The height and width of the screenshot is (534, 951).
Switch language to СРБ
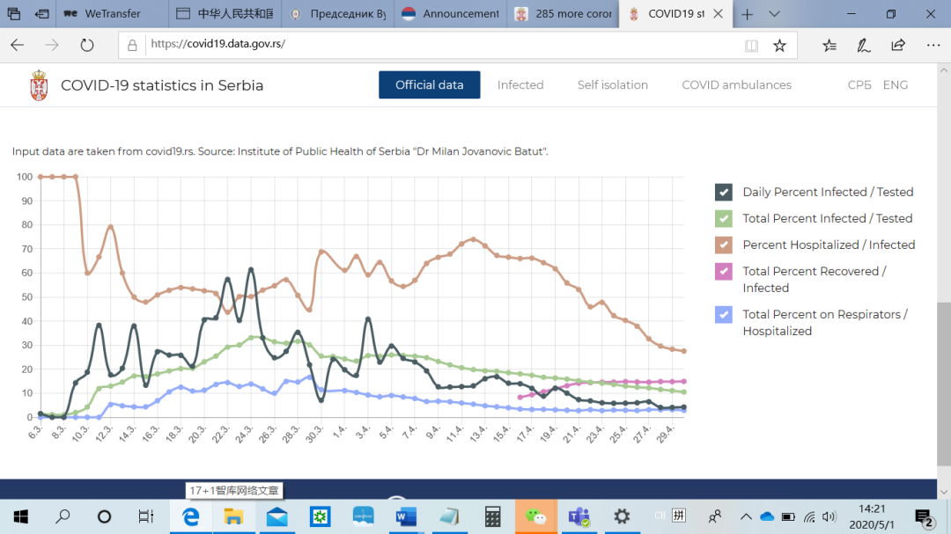pyautogui.click(x=859, y=84)
